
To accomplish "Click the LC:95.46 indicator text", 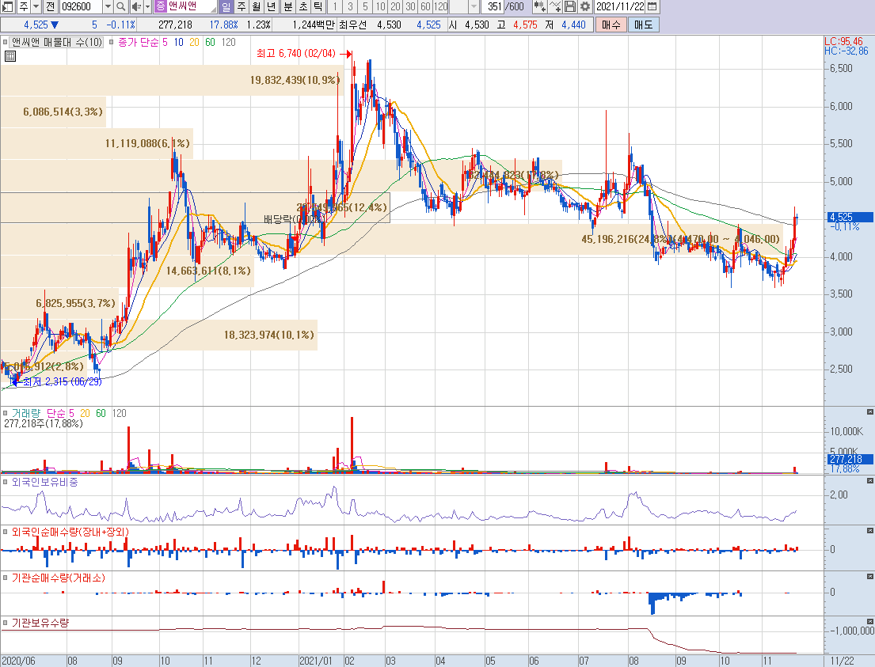I will (x=843, y=41).
